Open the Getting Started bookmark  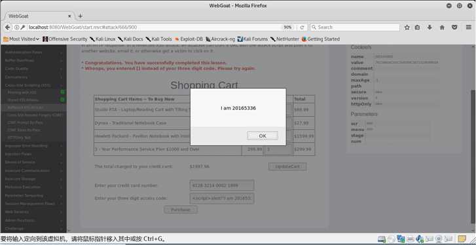(321, 39)
